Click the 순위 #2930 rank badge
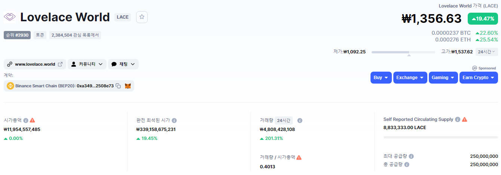 [16, 35]
